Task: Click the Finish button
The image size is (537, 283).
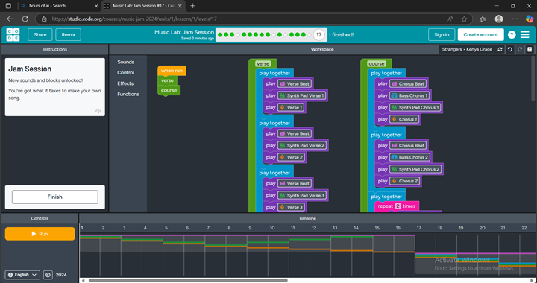Action: [54, 197]
